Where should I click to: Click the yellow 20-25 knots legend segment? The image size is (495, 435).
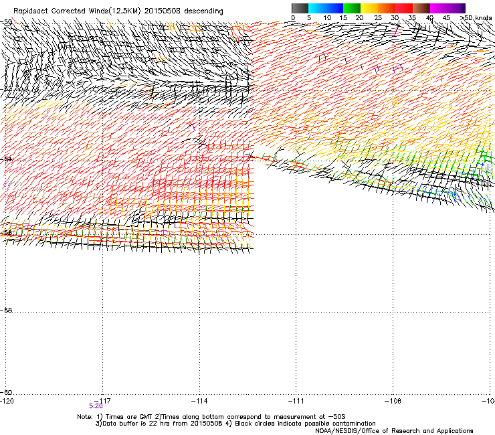pos(369,8)
